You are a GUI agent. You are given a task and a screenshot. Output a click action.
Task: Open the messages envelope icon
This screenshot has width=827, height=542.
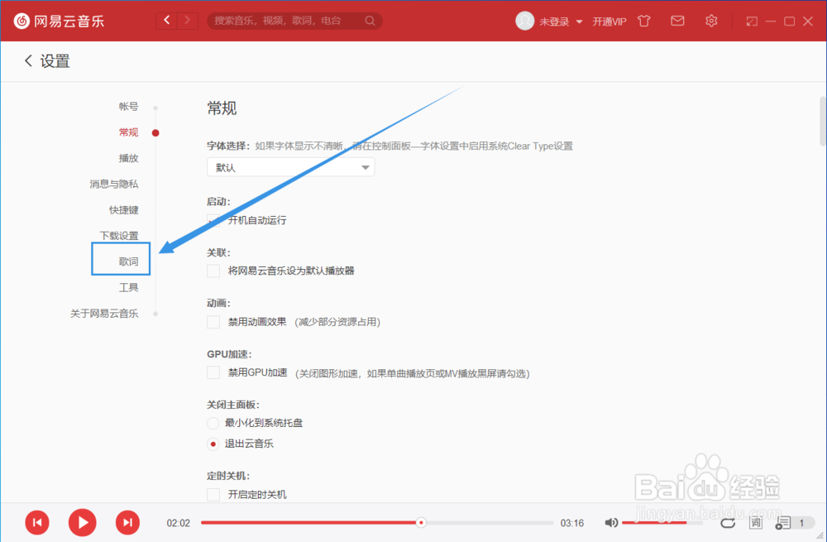point(677,21)
